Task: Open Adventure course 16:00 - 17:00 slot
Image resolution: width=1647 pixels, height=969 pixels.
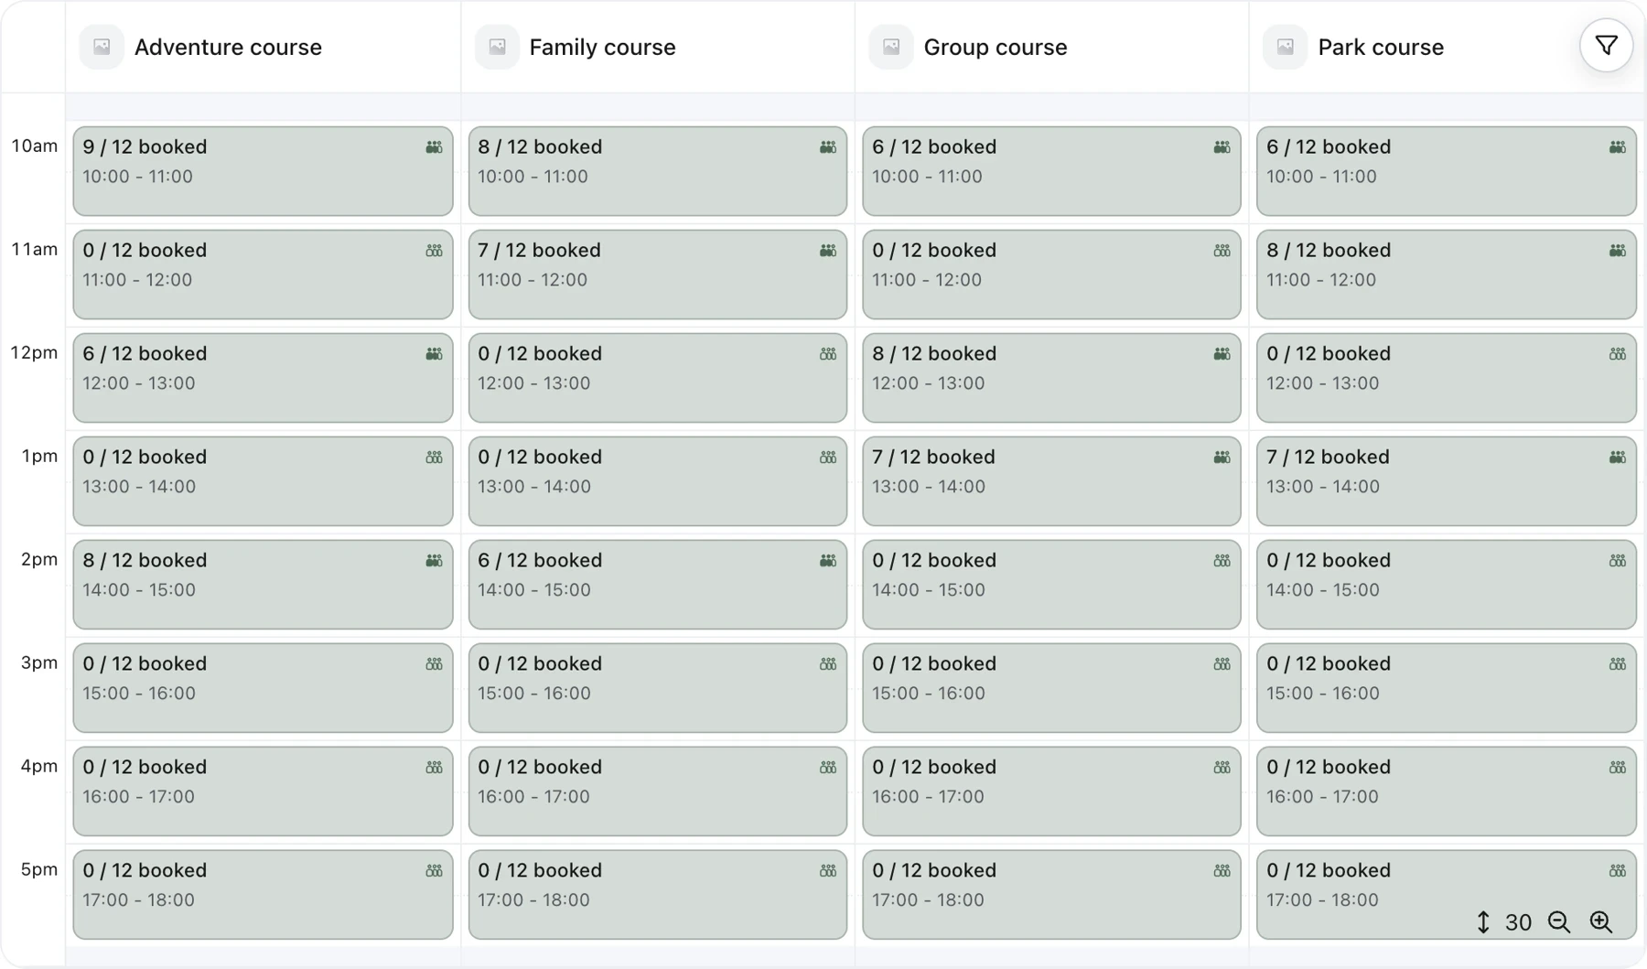Action: click(x=264, y=791)
